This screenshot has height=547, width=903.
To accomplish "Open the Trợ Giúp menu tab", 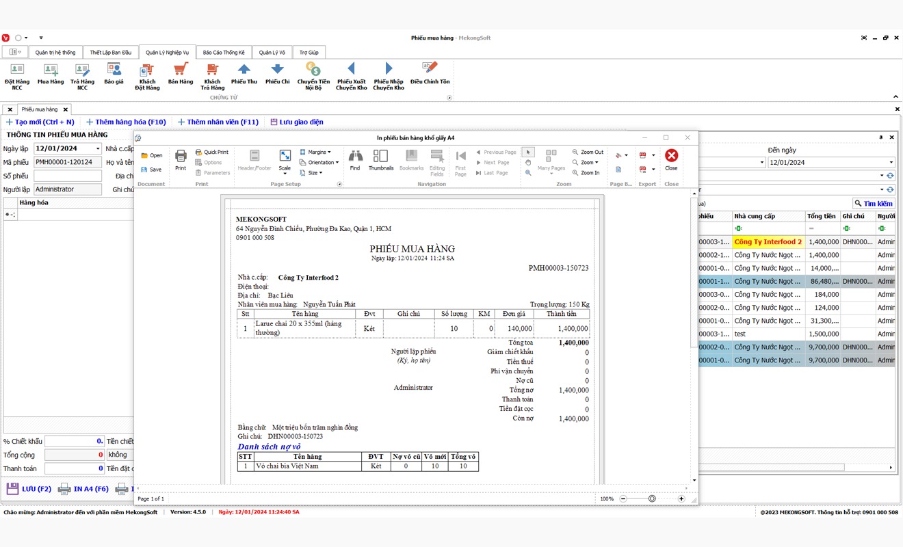I will [x=309, y=52].
